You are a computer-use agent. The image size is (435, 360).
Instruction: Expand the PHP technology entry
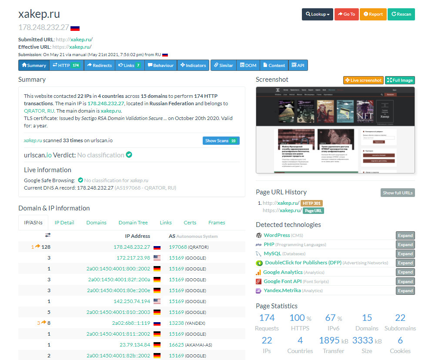pos(405,245)
